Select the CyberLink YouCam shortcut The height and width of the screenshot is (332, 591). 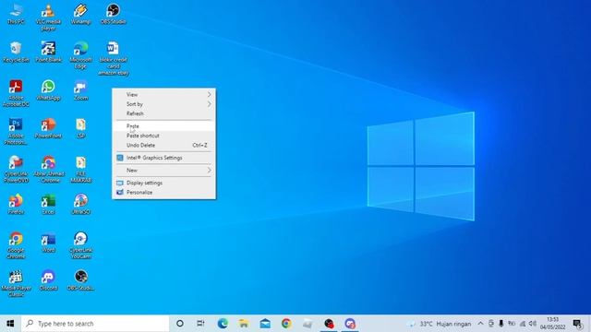coord(80,245)
